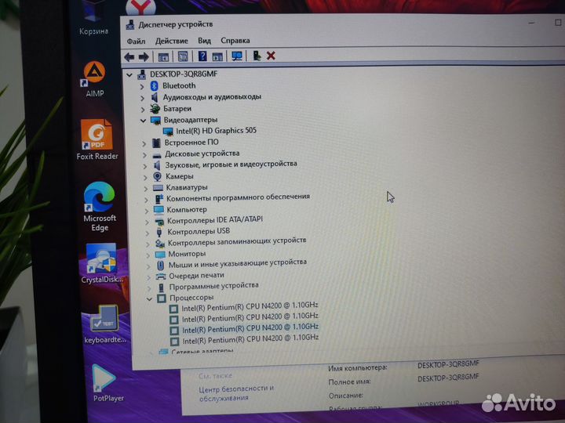
Task: Collapse the Процессоры node
Action: point(149,298)
